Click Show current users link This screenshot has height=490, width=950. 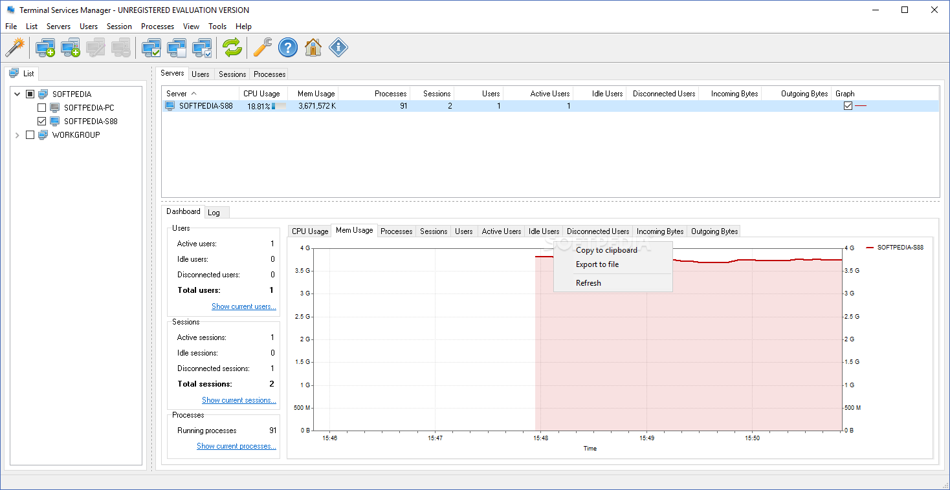pos(244,306)
